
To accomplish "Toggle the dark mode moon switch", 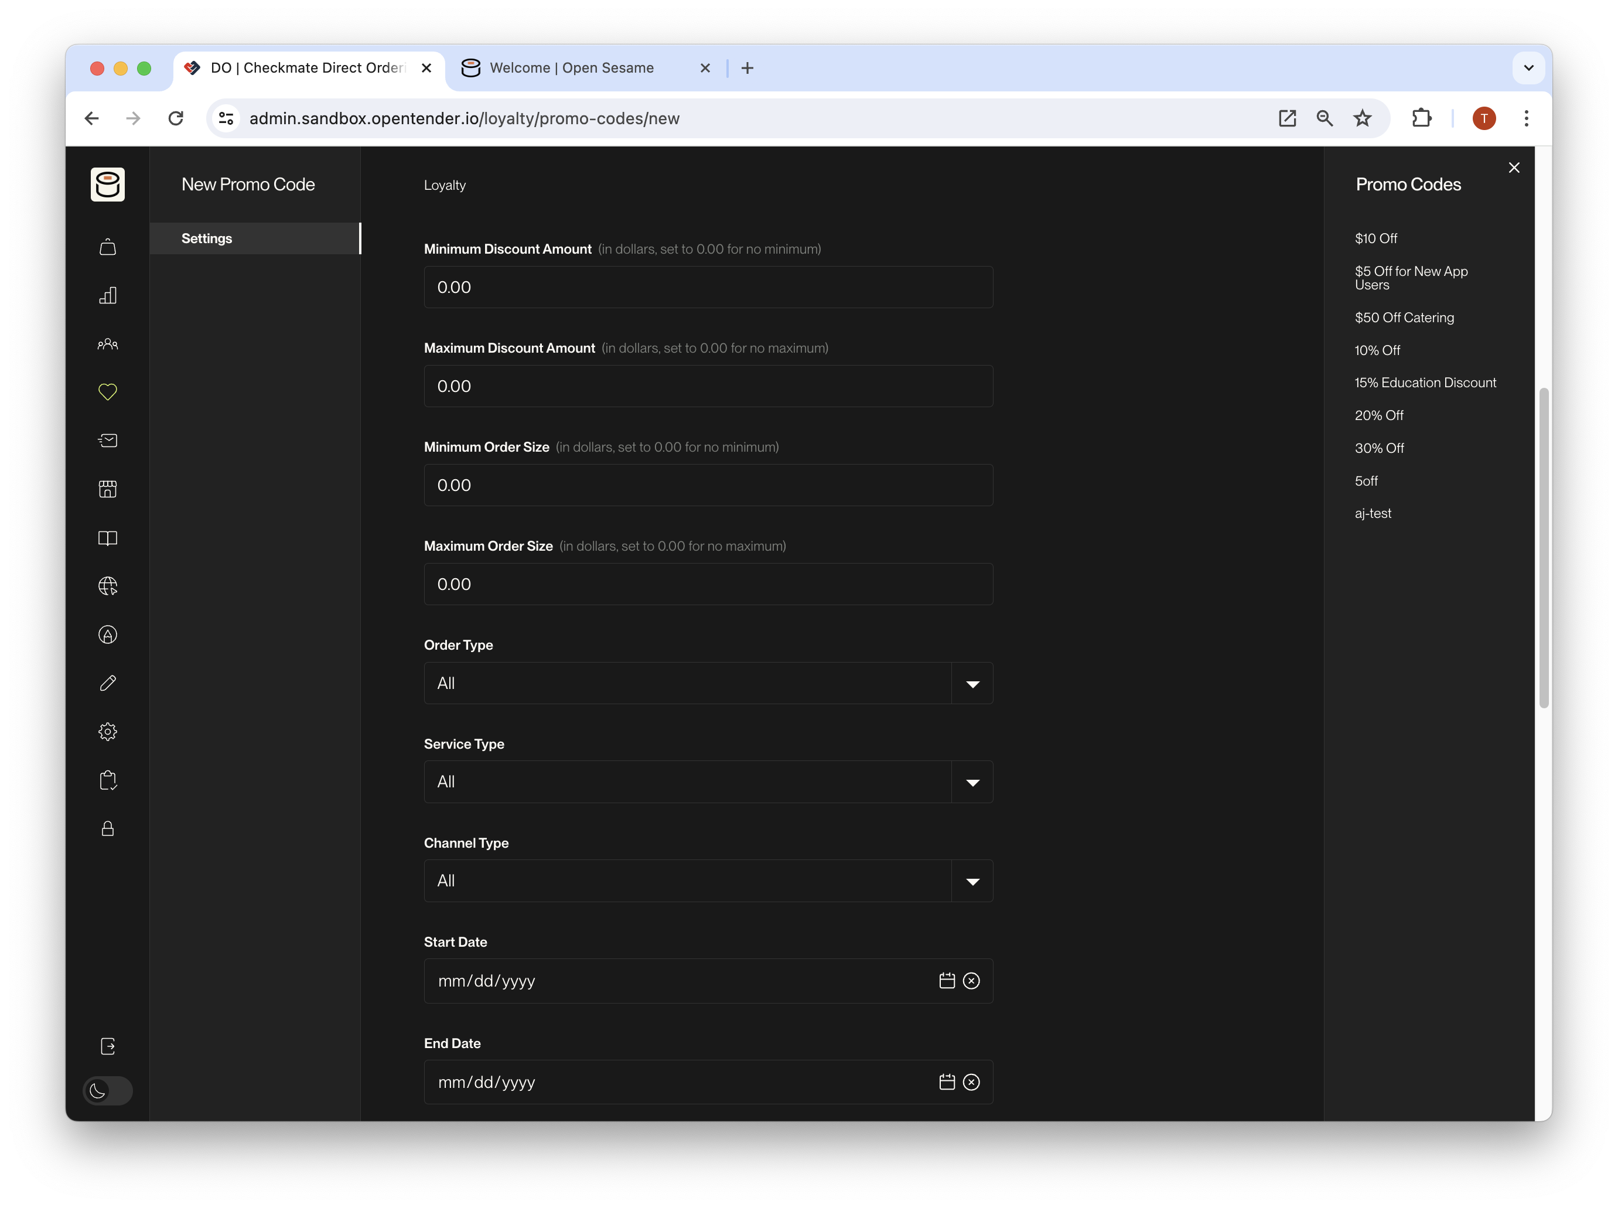I will 107,1091.
